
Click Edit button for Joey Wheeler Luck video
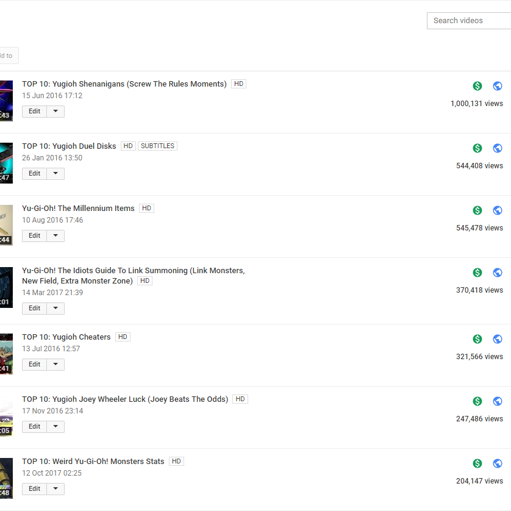click(35, 427)
